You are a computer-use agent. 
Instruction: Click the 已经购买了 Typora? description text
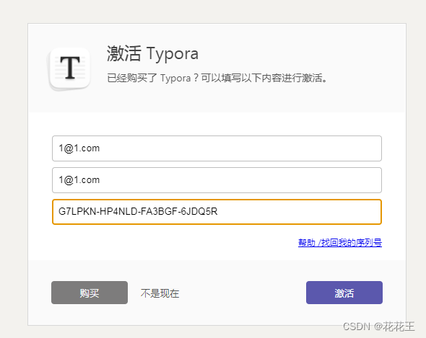coord(217,78)
